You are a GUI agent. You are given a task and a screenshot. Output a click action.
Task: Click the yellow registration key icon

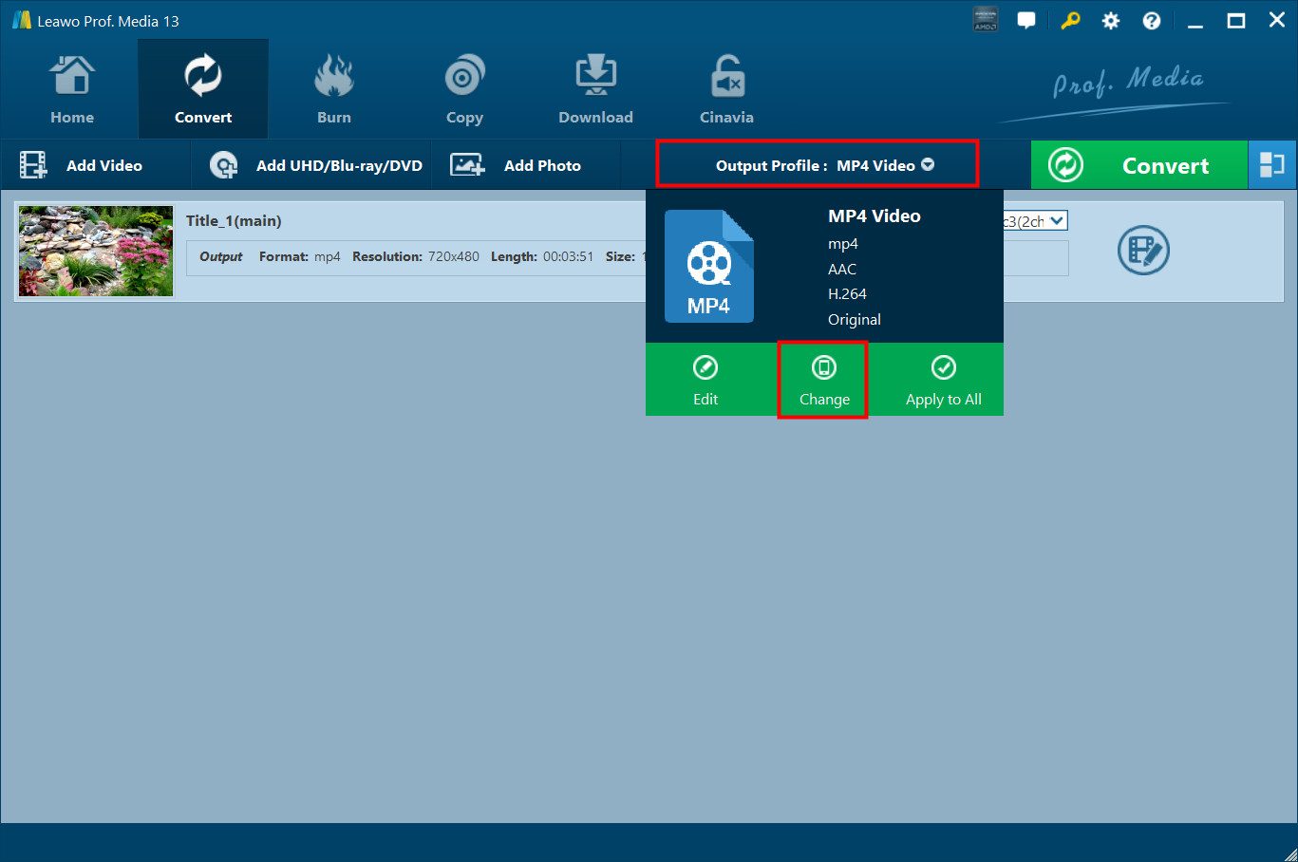[1070, 19]
